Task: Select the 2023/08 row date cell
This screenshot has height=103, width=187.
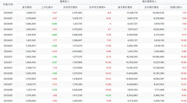Action: coord(8,79)
